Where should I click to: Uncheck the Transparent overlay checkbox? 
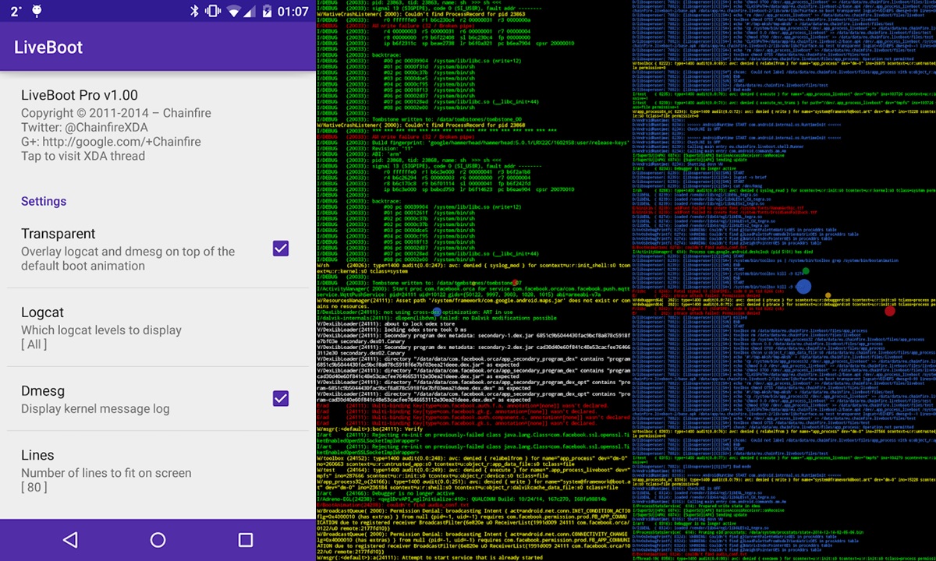(x=280, y=249)
